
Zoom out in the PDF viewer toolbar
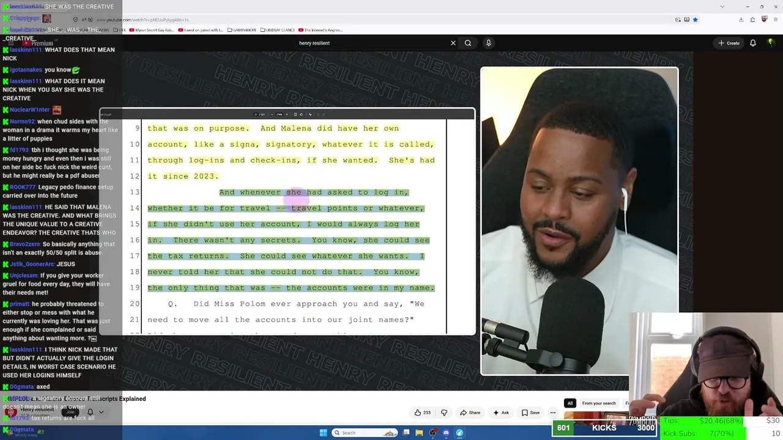pyautogui.click(x=273, y=114)
